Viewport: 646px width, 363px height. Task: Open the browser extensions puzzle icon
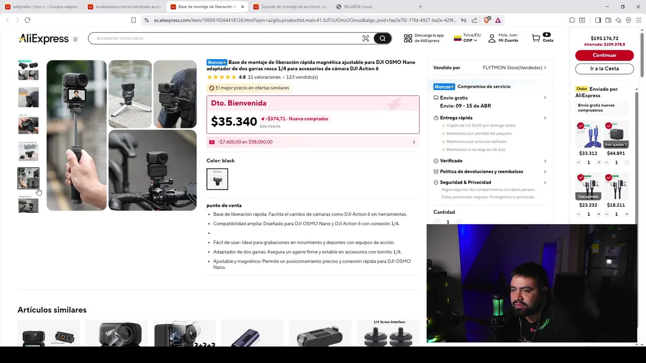pos(572,20)
